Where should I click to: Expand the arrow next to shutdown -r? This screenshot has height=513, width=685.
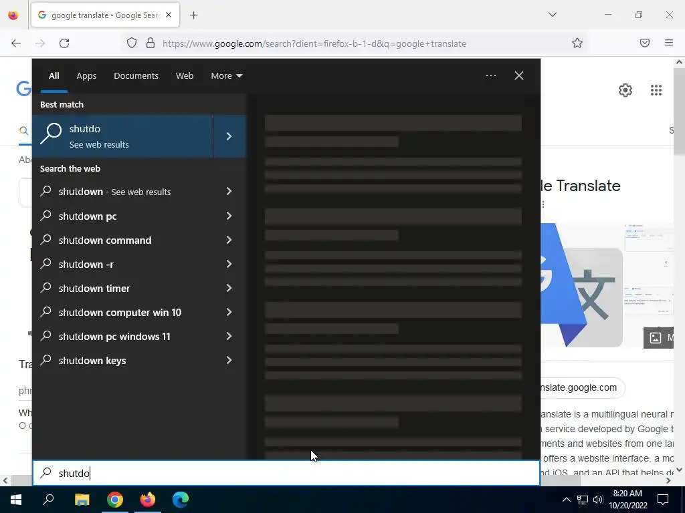[229, 264]
